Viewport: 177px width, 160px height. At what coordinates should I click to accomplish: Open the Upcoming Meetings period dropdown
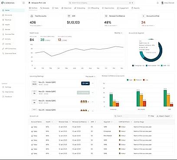[90, 77]
